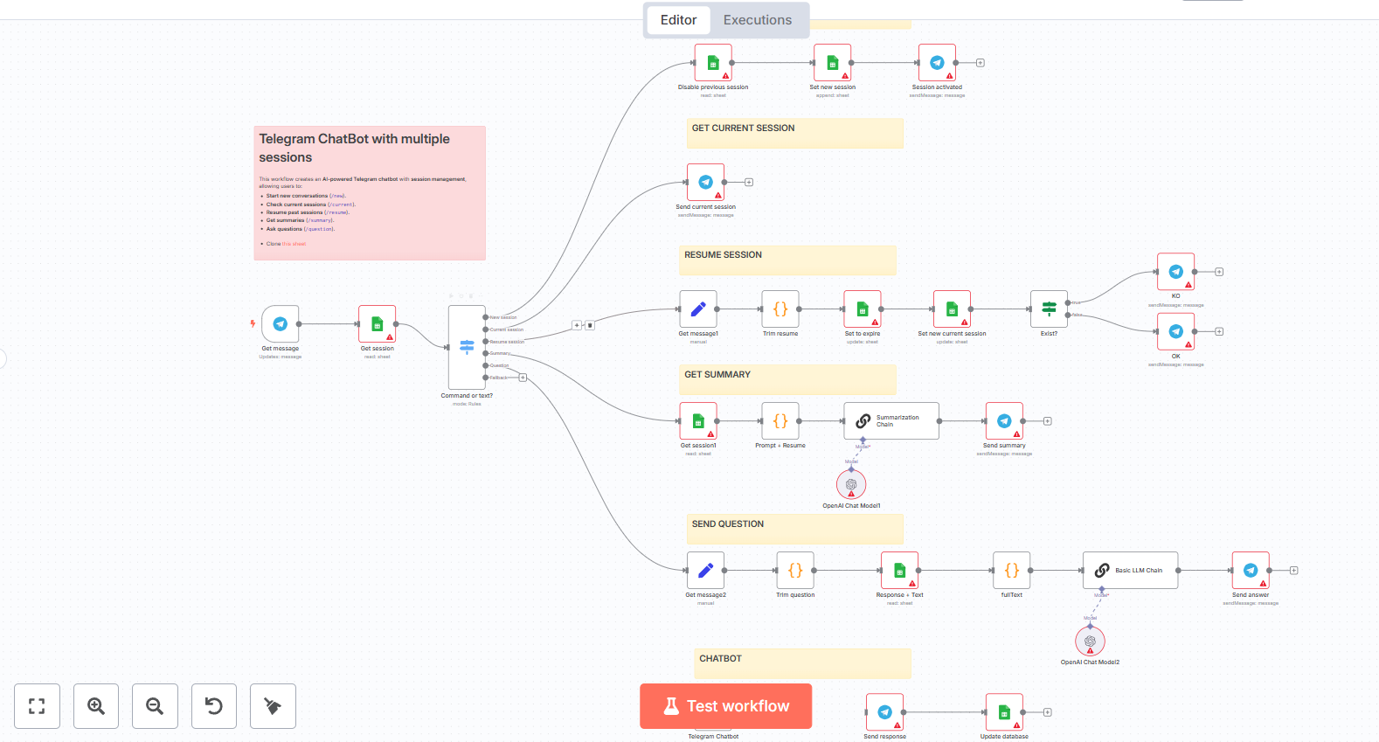
Task: Open the Set new session sheet node
Action: (833, 63)
